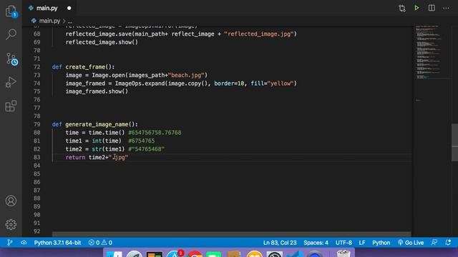The image size is (458, 257).
Task: Open the Search view
Action: pyautogui.click(x=11, y=34)
